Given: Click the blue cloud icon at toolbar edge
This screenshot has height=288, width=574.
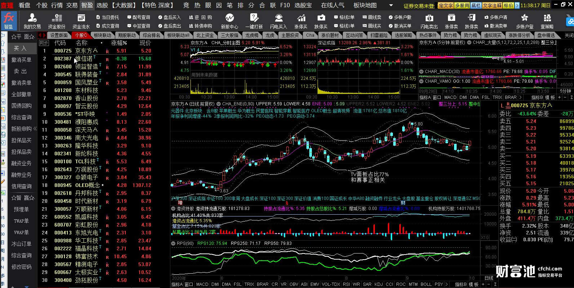Looking at the screenshot, I should (570, 22).
